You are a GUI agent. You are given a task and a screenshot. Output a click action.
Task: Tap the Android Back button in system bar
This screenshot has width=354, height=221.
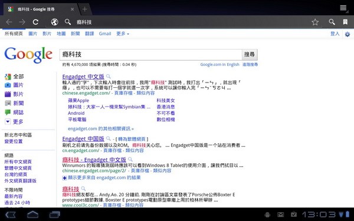point(11,215)
